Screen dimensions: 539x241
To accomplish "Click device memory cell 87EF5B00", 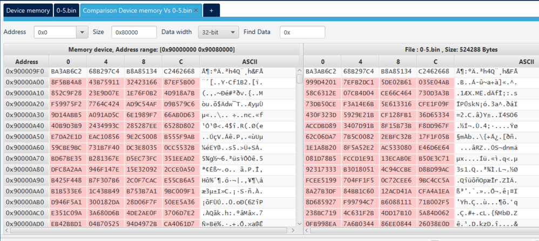I will 181,83.
